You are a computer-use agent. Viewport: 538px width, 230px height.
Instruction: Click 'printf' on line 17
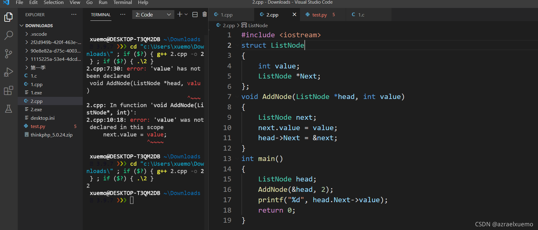click(271, 200)
